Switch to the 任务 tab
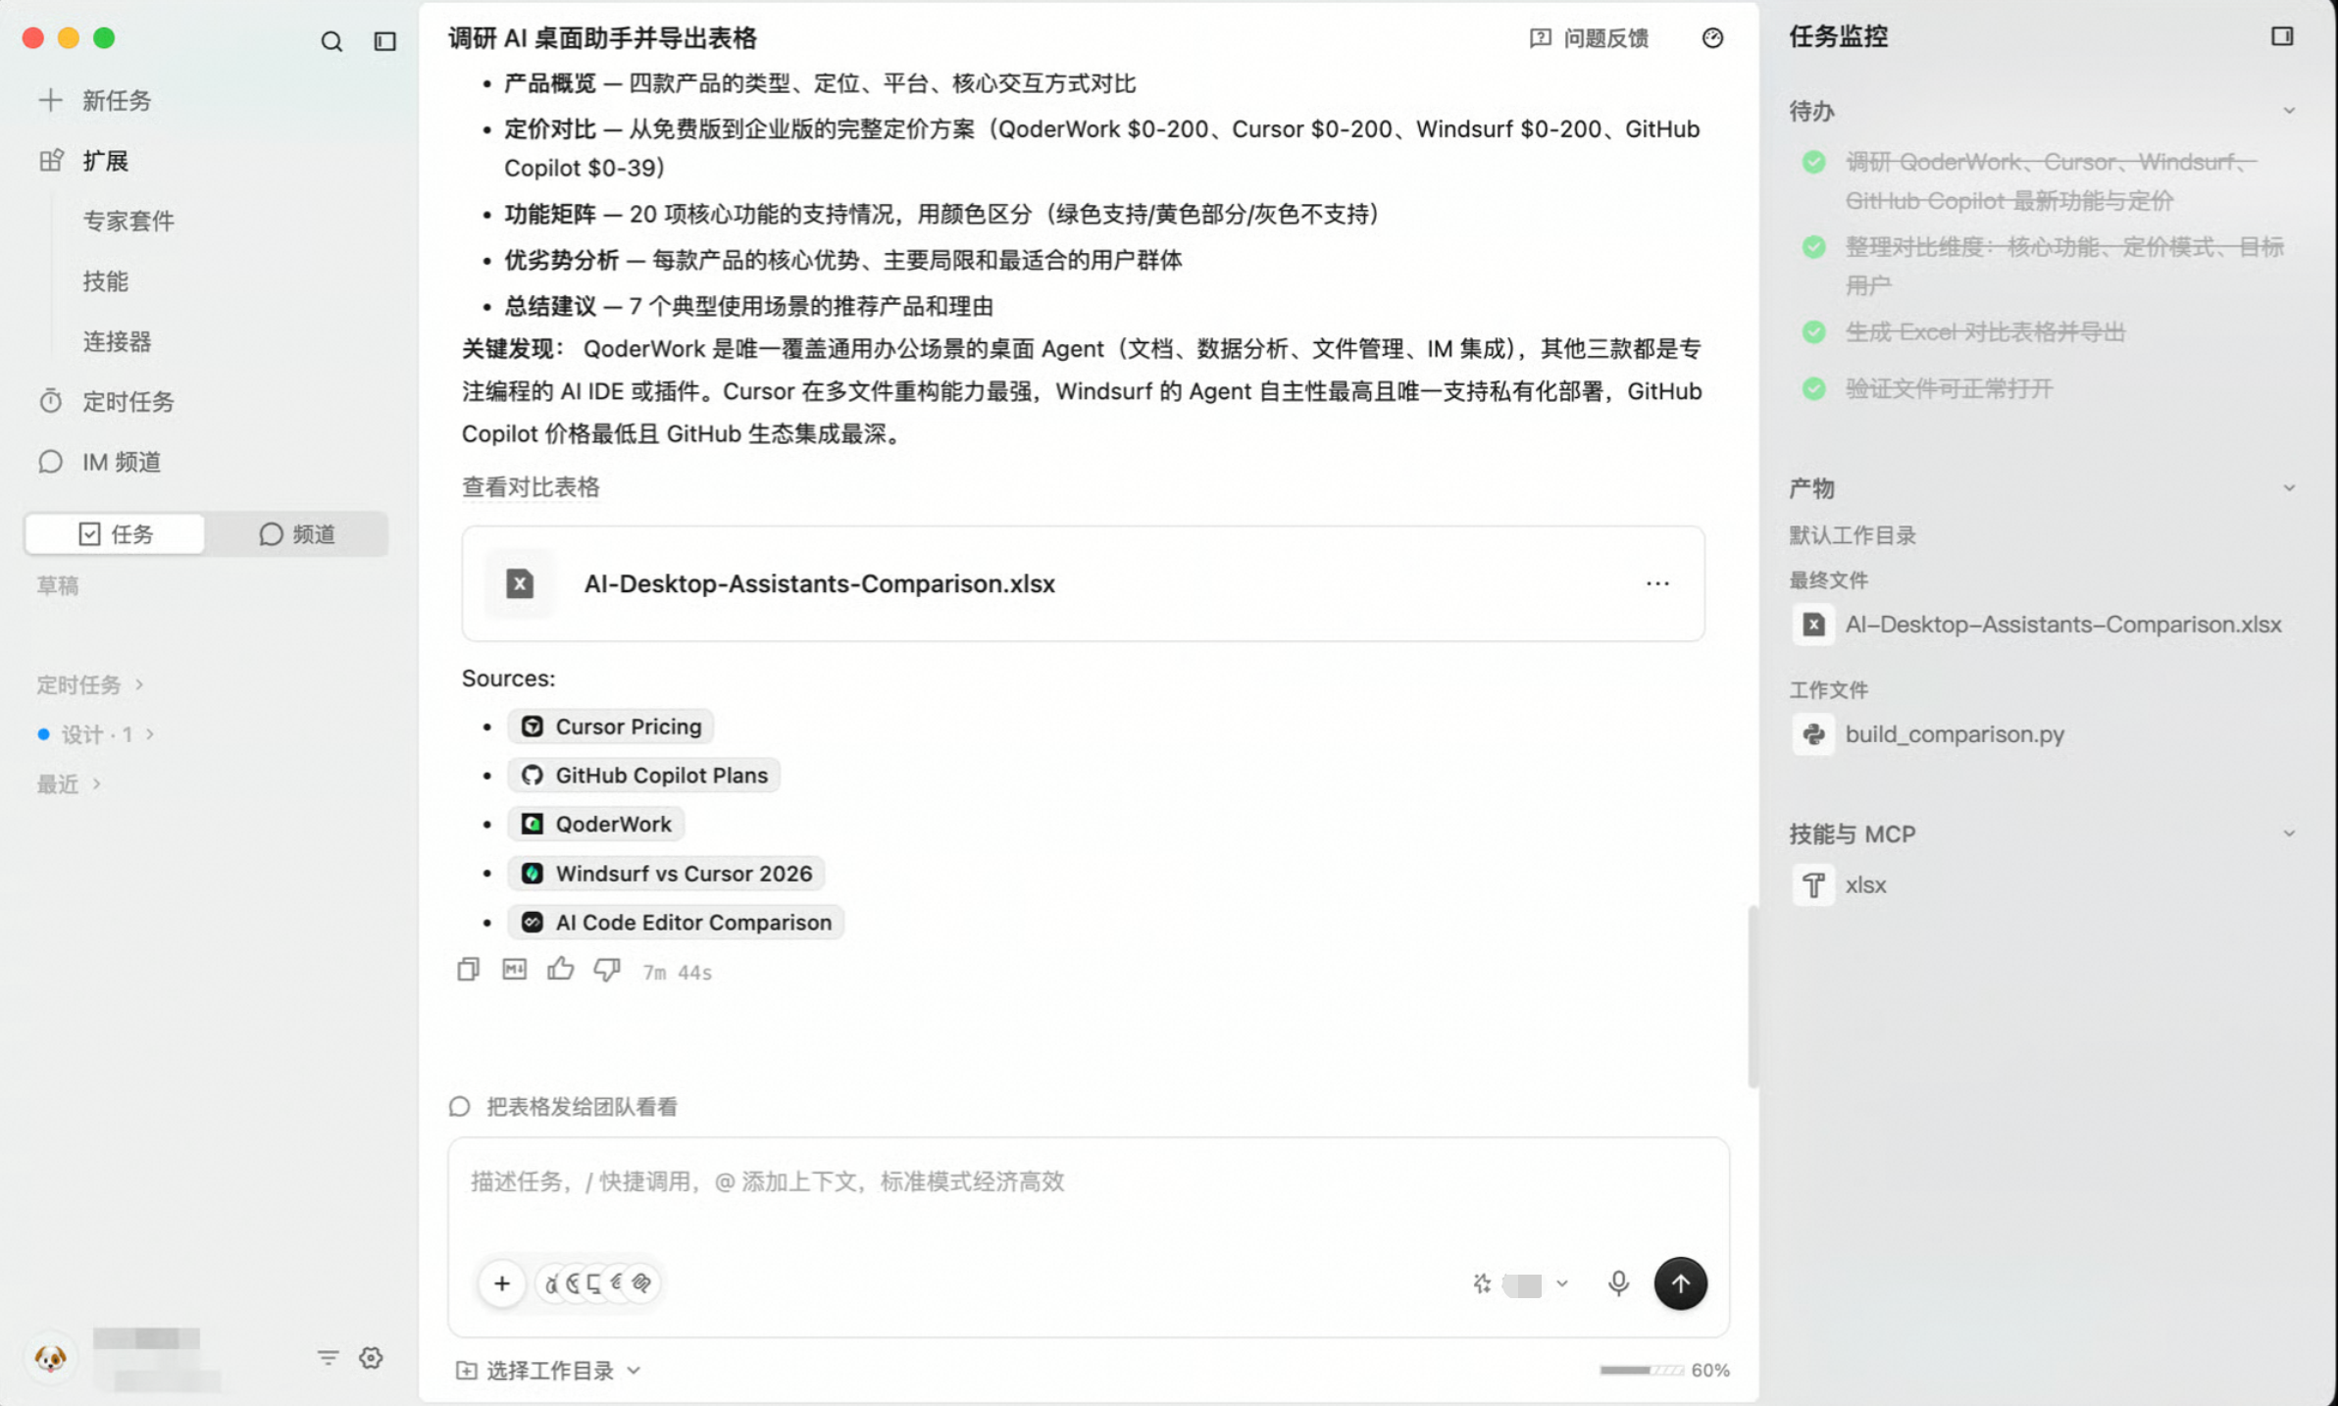 (115, 533)
